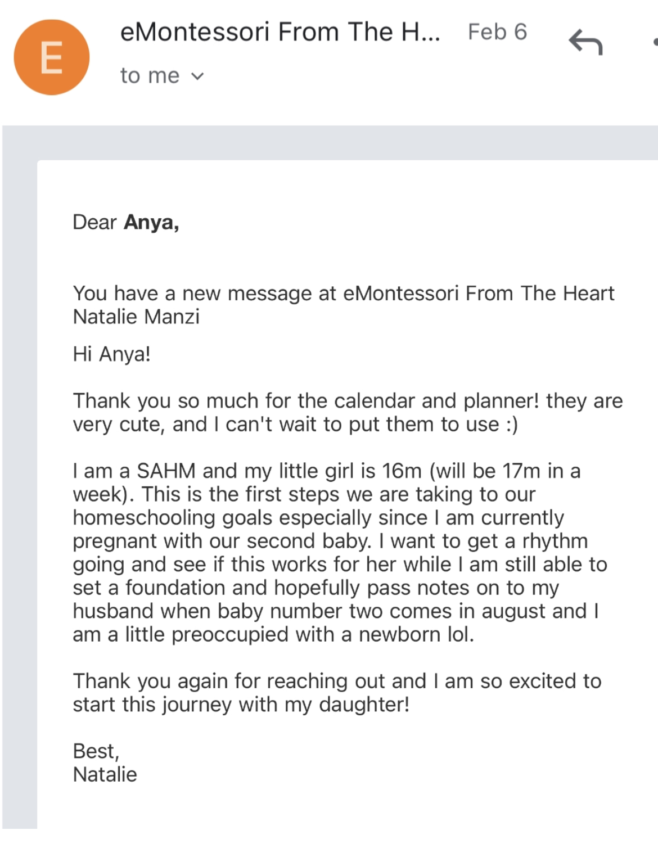
Task: Click "eMontessori From The Heart" in message body
Action: (478, 294)
